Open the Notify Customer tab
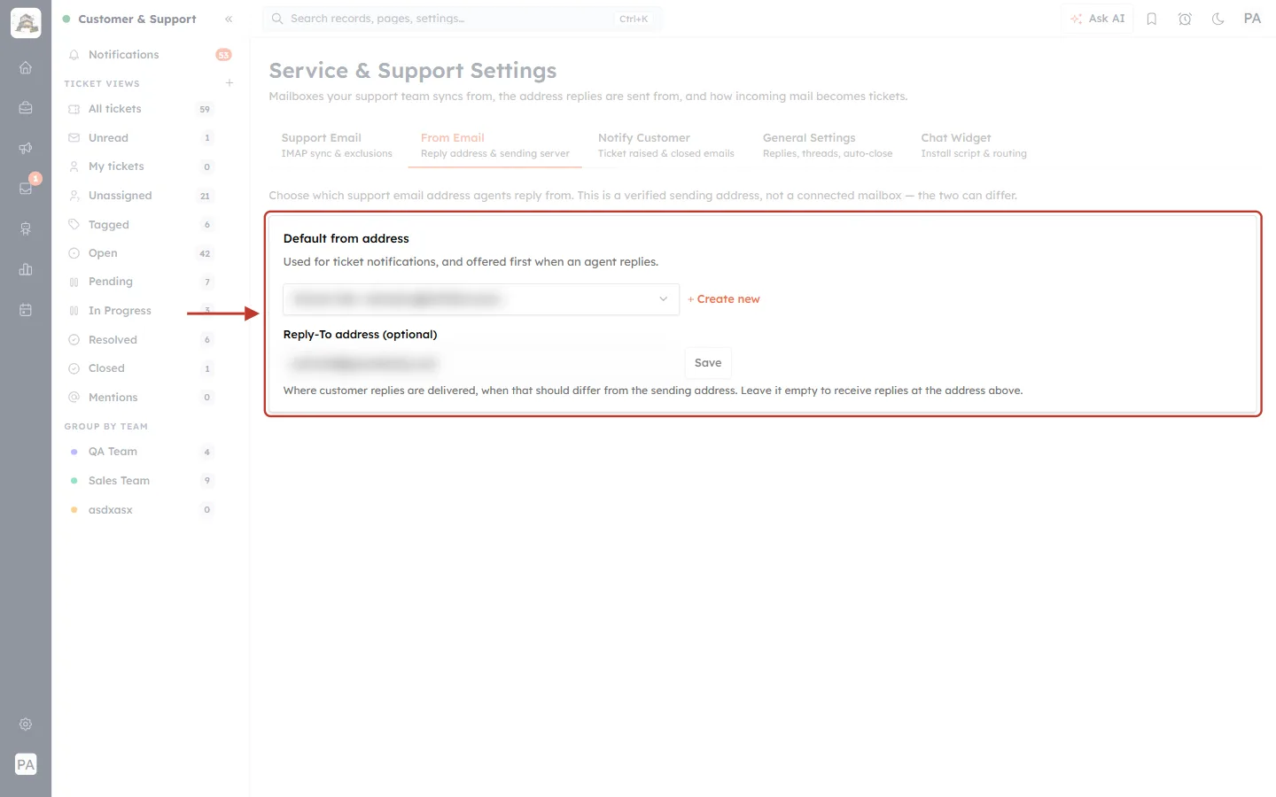This screenshot has width=1276, height=797. click(666, 145)
